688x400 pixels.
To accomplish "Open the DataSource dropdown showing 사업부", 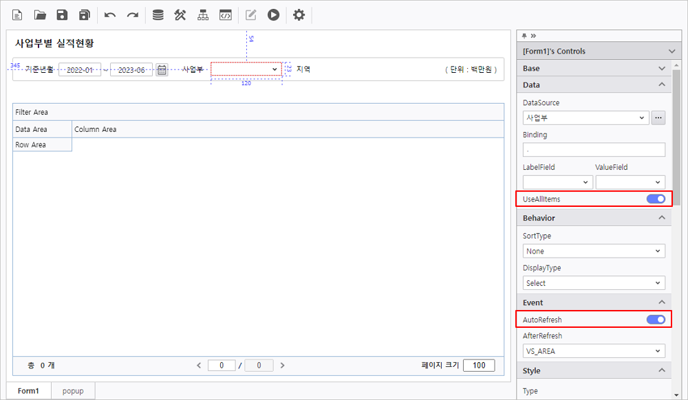I will [585, 118].
